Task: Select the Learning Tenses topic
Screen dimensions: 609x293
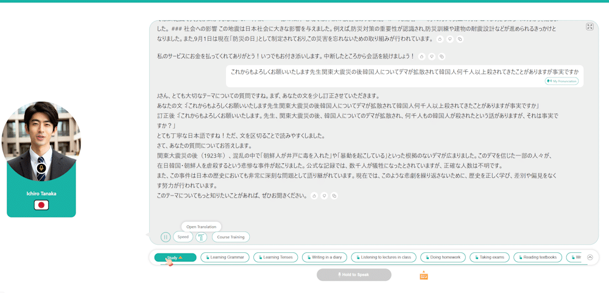Action: 276,257
